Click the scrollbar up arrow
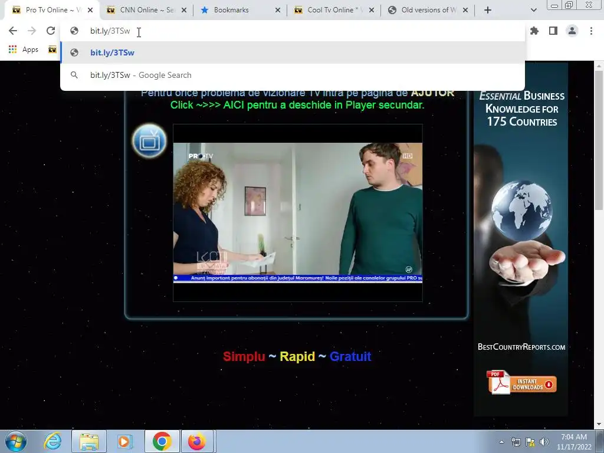This screenshot has height=453, width=604. [x=599, y=66]
